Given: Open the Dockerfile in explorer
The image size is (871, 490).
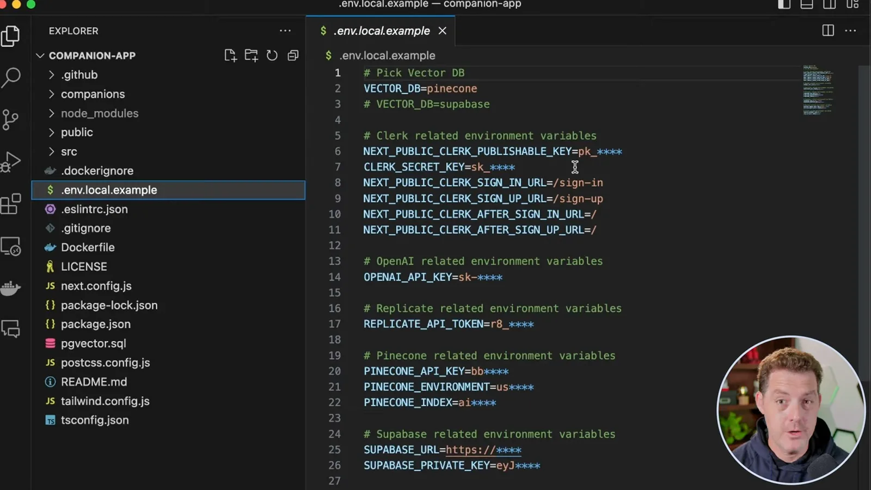Looking at the screenshot, I should click(88, 247).
